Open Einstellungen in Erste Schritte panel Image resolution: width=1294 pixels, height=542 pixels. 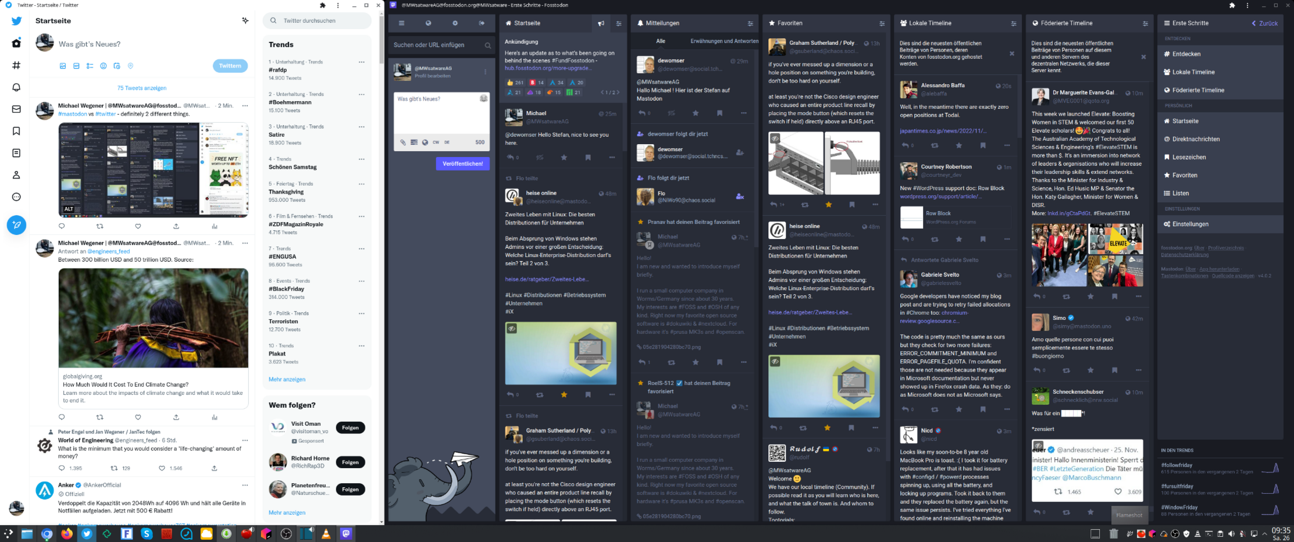[x=1220, y=224]
